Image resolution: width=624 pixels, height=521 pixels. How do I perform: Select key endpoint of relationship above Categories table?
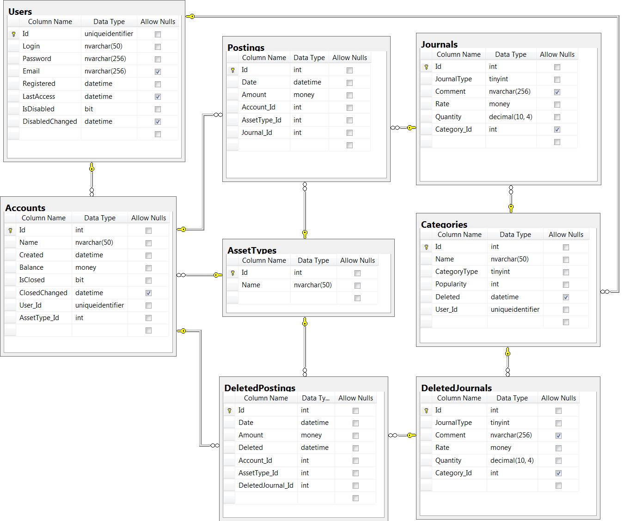511,208
